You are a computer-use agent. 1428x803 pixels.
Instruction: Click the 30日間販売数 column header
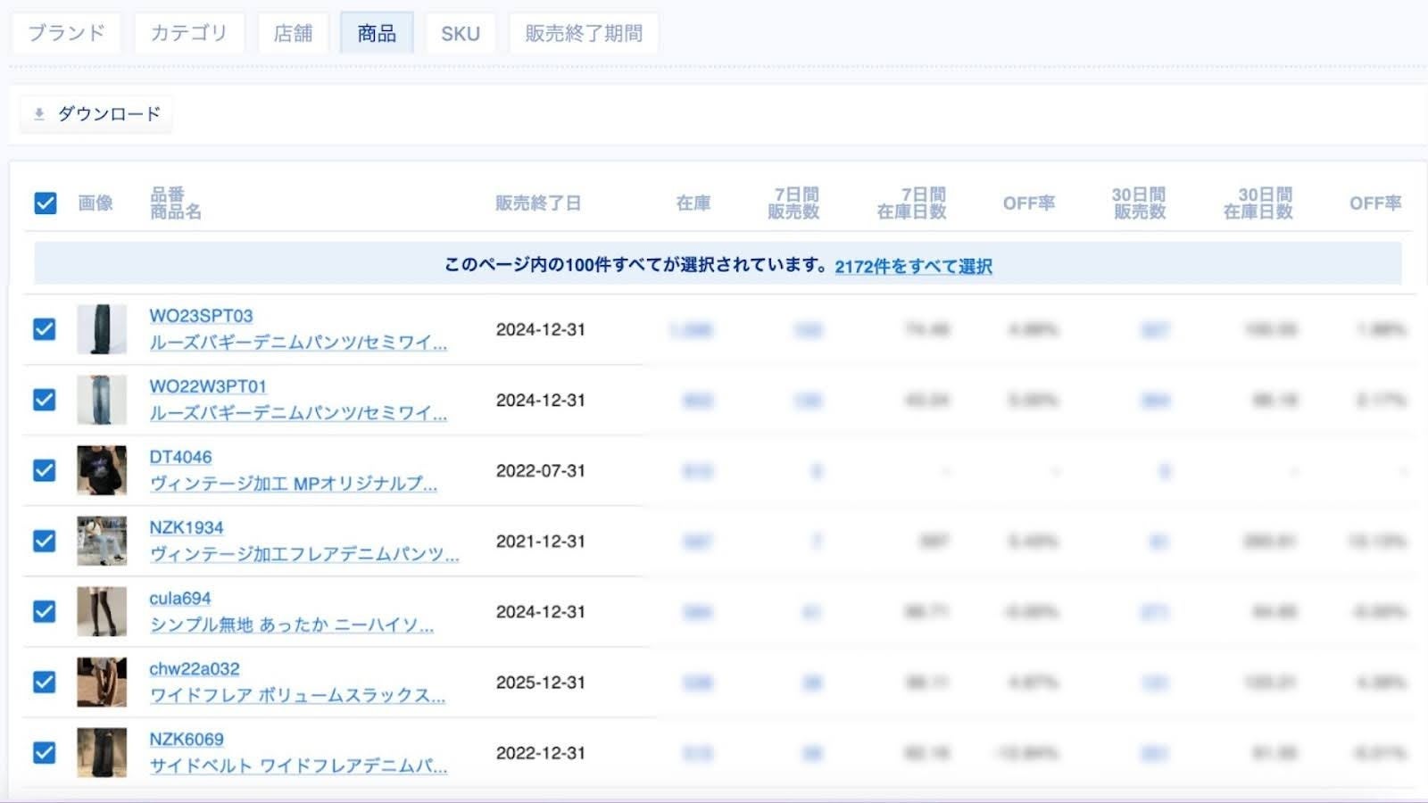1140,203
